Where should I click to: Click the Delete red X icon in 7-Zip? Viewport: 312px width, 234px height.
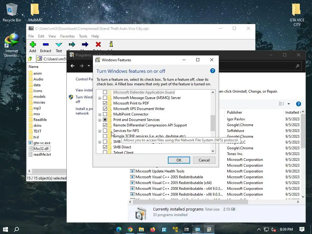98,44
